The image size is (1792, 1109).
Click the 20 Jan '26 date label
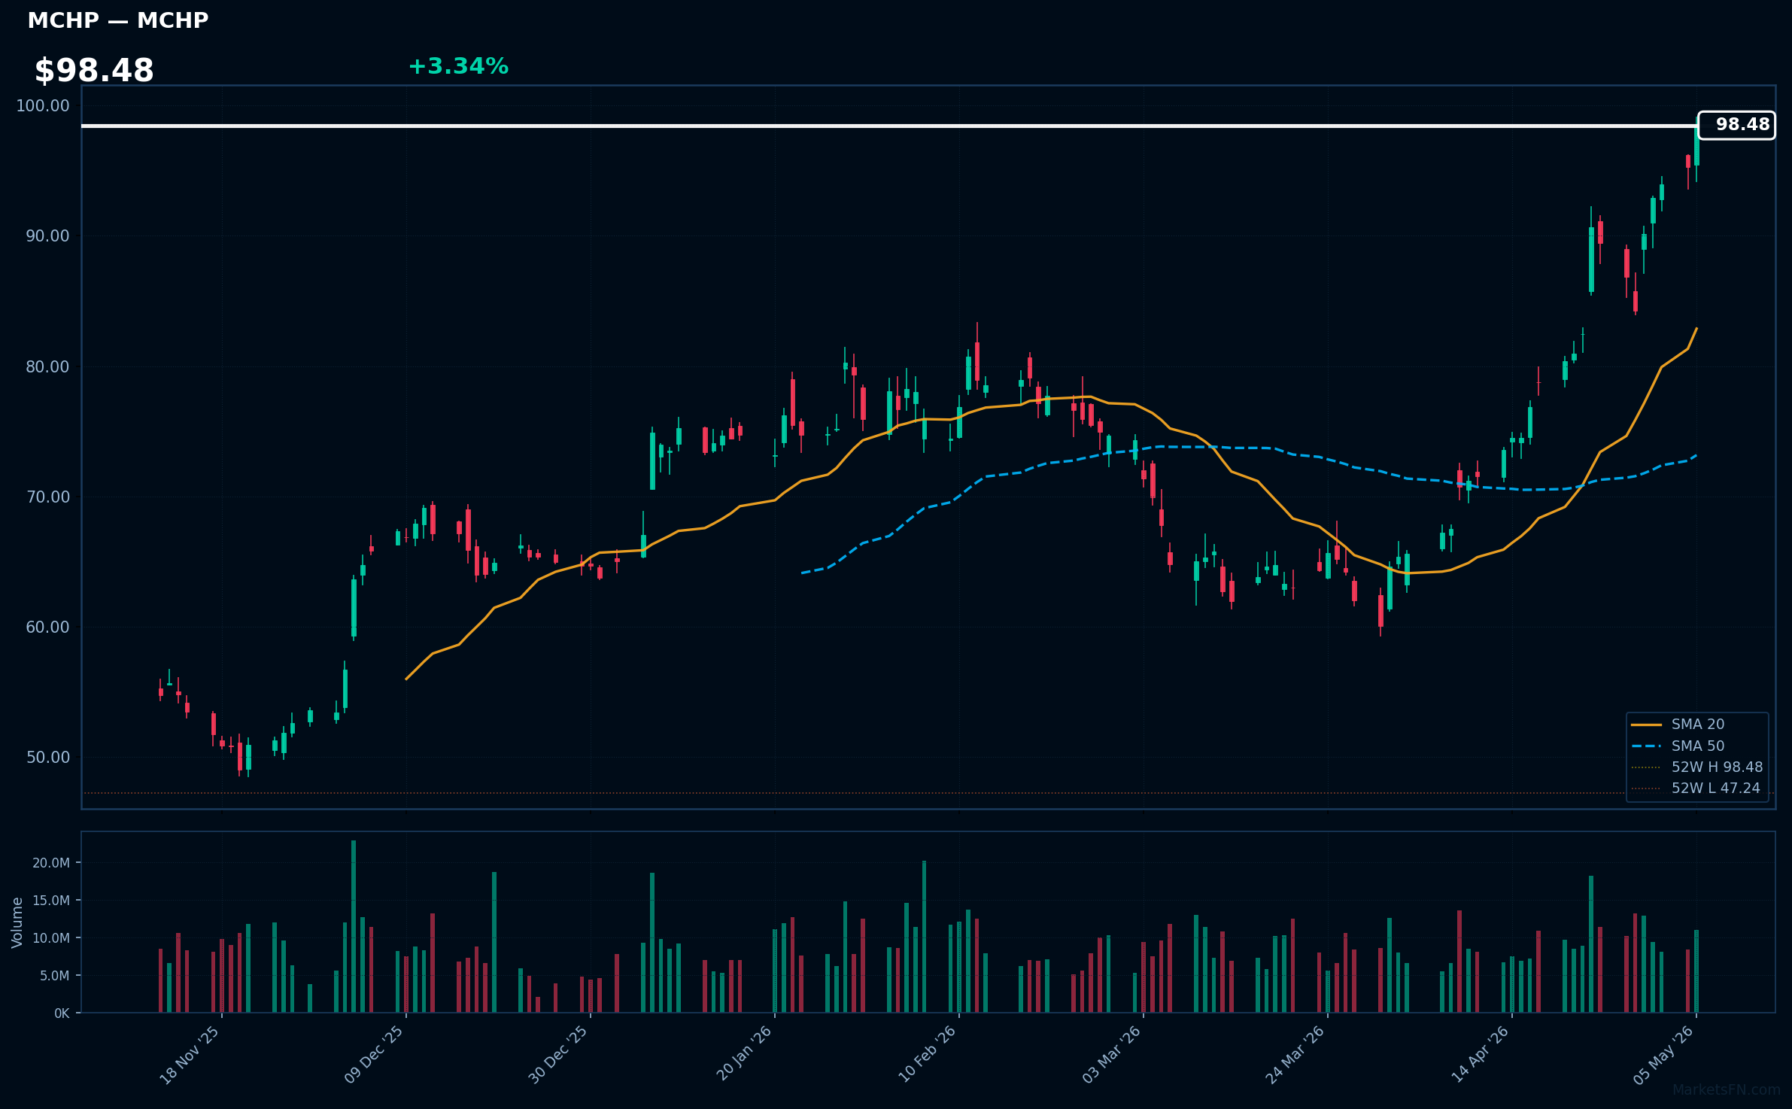pos(744,1055)
